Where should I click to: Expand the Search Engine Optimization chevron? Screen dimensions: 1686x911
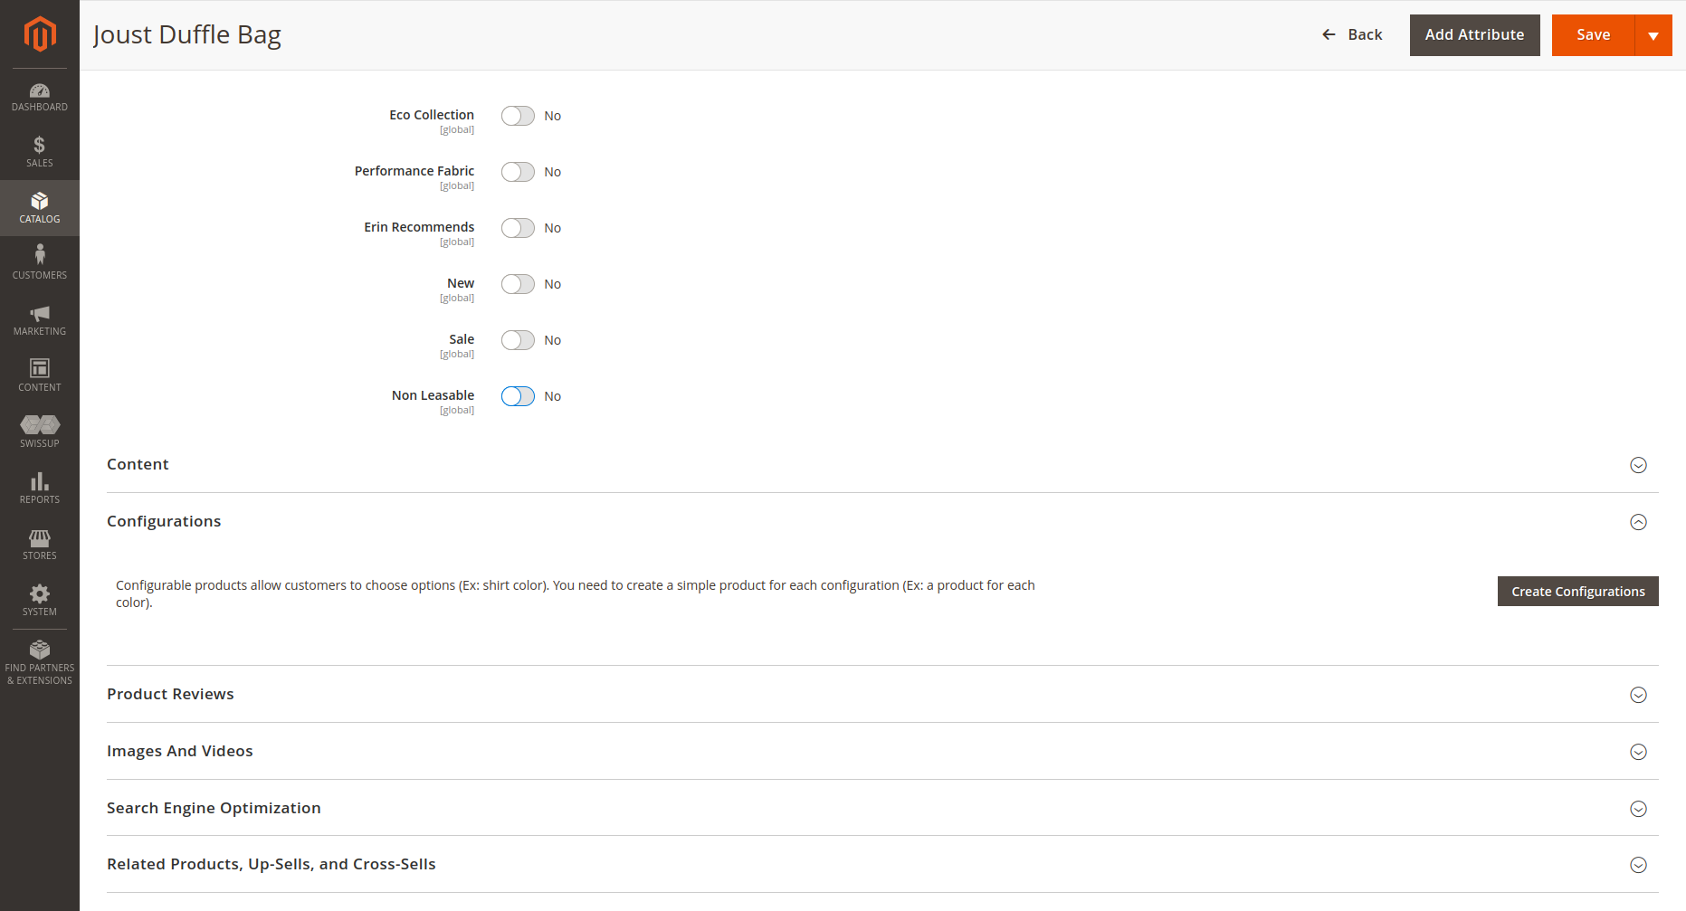point(1638,809)
